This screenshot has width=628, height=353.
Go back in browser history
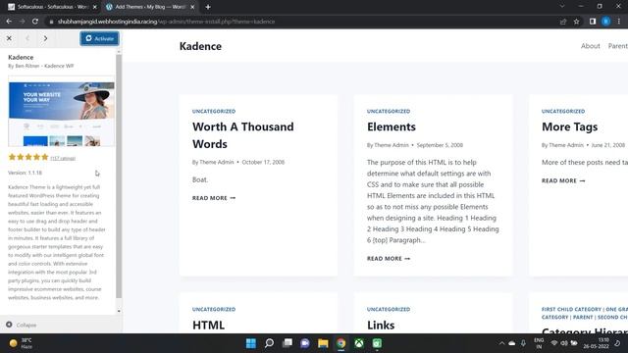[x=9, y=22]
